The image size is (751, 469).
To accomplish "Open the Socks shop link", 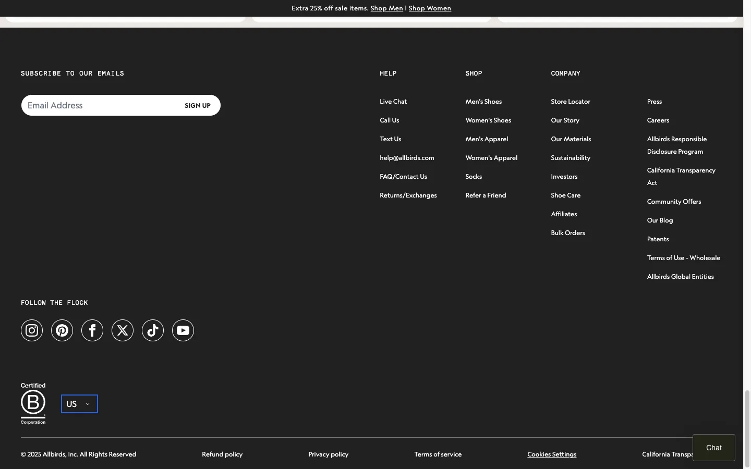I will pyautogui.click(x=474, y=177).
